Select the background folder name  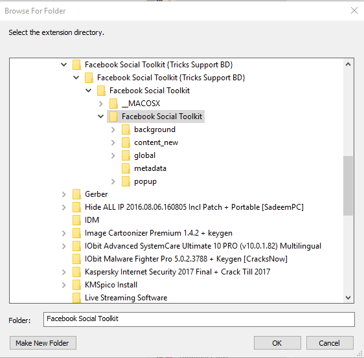pos(155,129)
